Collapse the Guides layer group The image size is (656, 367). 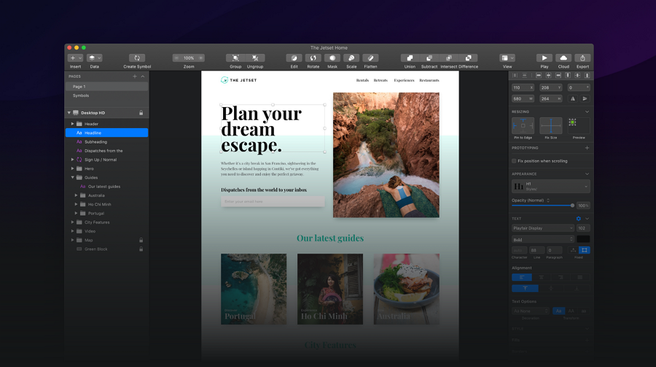(72, 178)
